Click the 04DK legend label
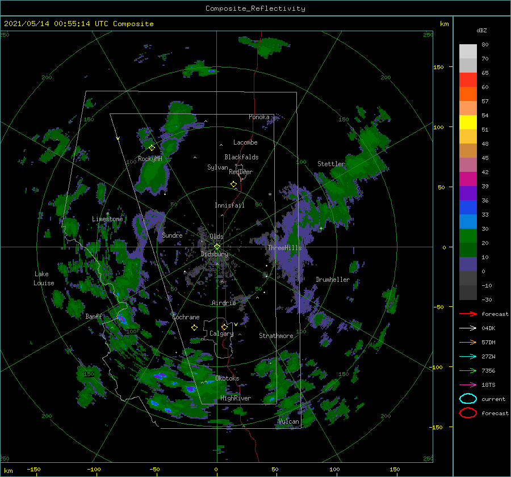The width and height of the screenshot is (511, 477). (488, 328)
